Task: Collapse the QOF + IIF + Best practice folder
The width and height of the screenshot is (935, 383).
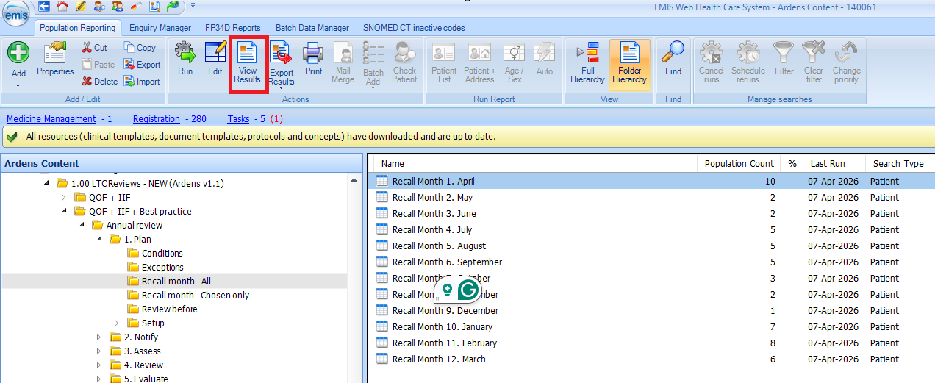Action: coord(63,212)
